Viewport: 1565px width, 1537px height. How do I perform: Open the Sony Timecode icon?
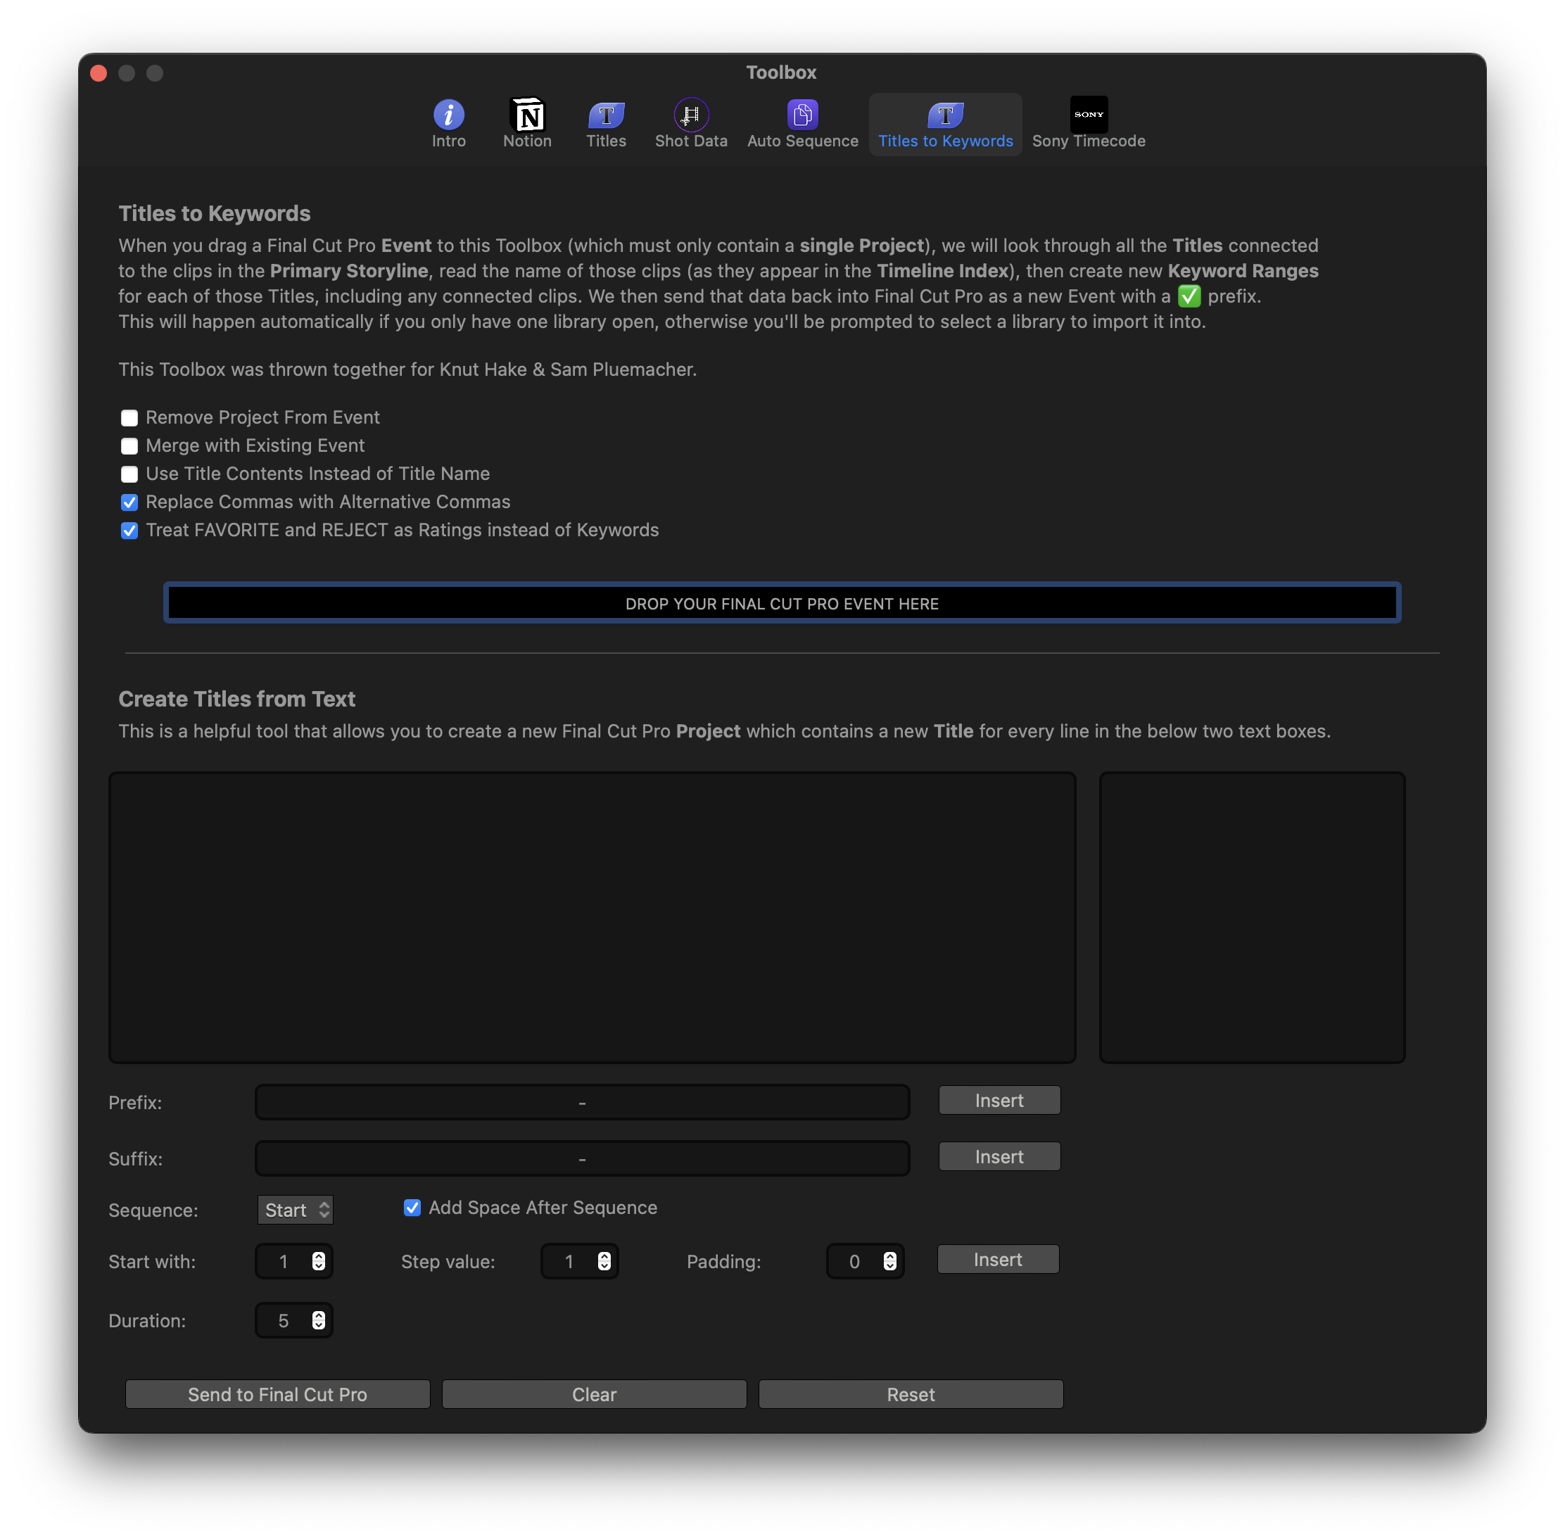(1088, 115)
